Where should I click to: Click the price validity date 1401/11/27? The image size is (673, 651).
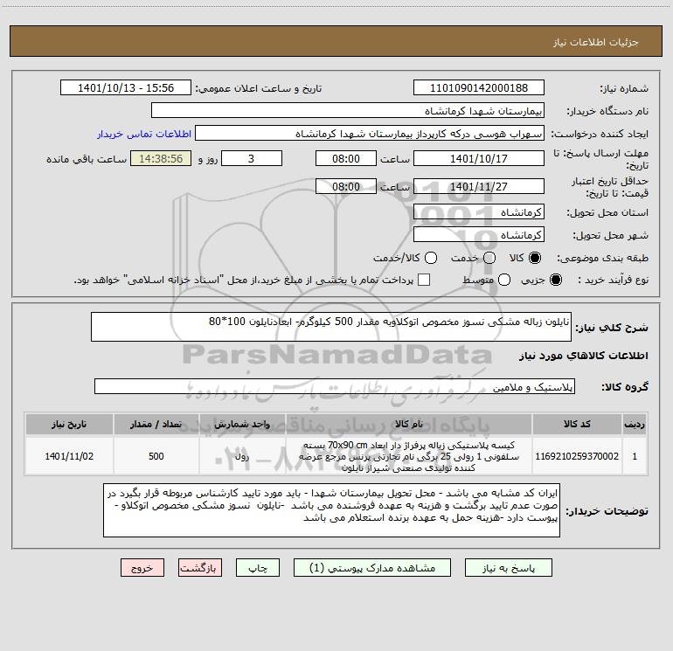pos(479,186)
